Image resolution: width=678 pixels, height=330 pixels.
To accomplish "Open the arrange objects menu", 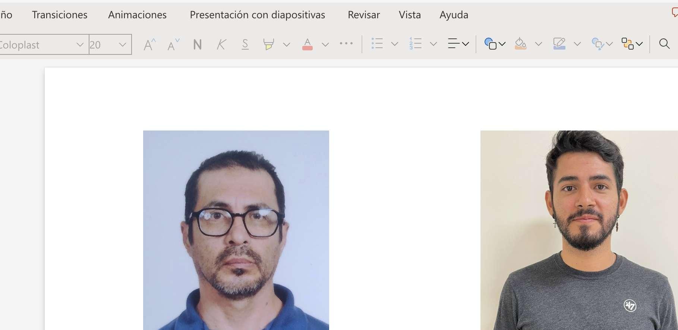I will pyautogui.click(x=632, y=44).
